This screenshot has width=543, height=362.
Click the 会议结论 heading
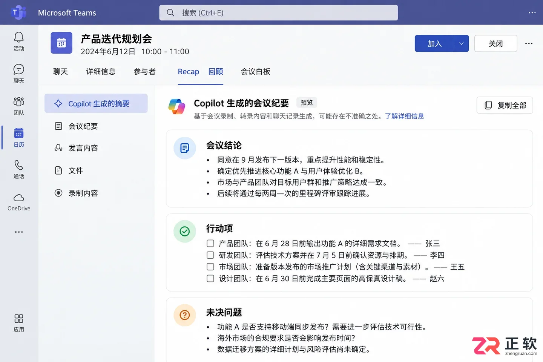coord(224,146)
